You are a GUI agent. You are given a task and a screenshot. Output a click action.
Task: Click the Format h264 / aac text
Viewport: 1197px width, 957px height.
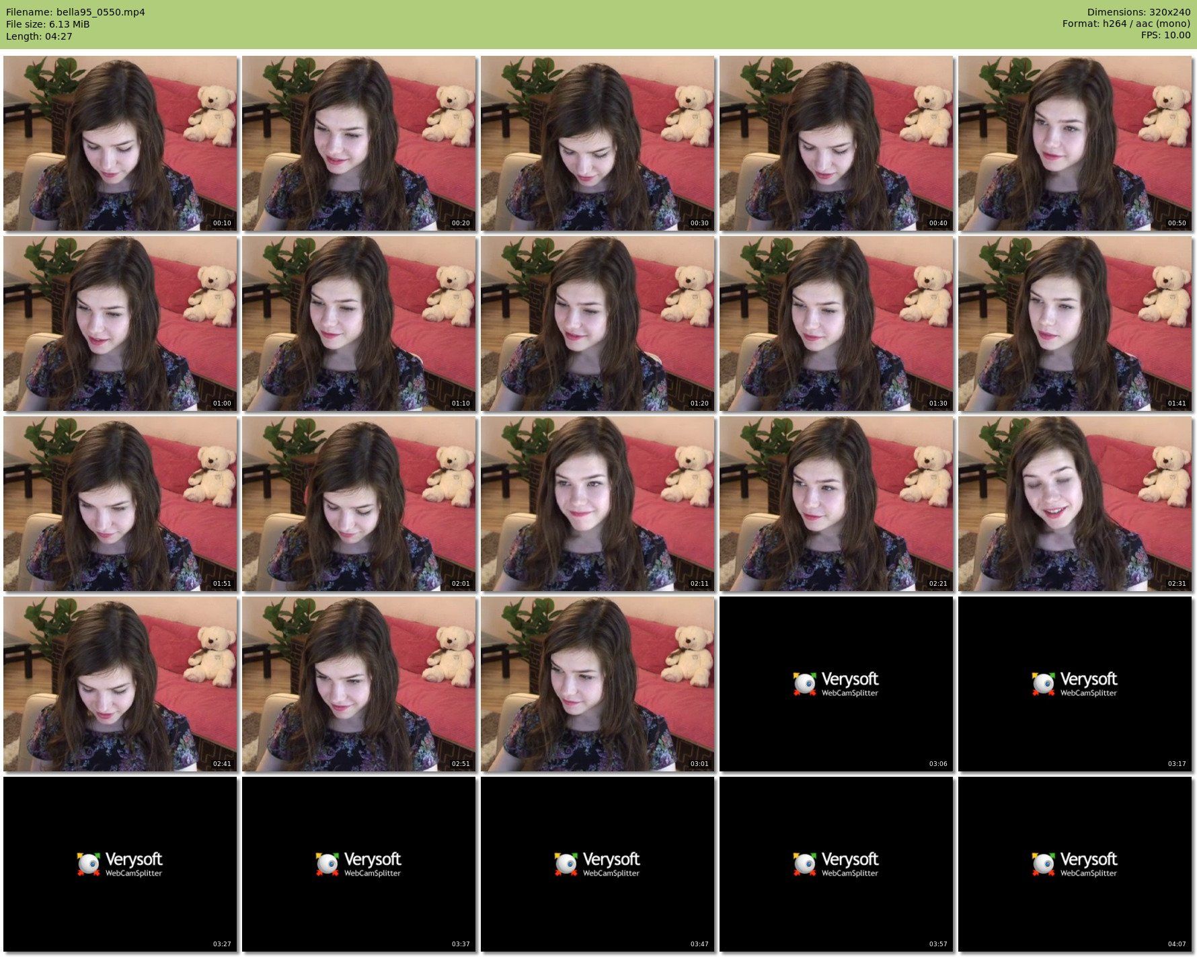pyautogui.click(x=1126, y=24)
